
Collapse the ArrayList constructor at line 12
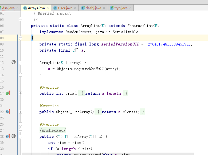(21, 63)
